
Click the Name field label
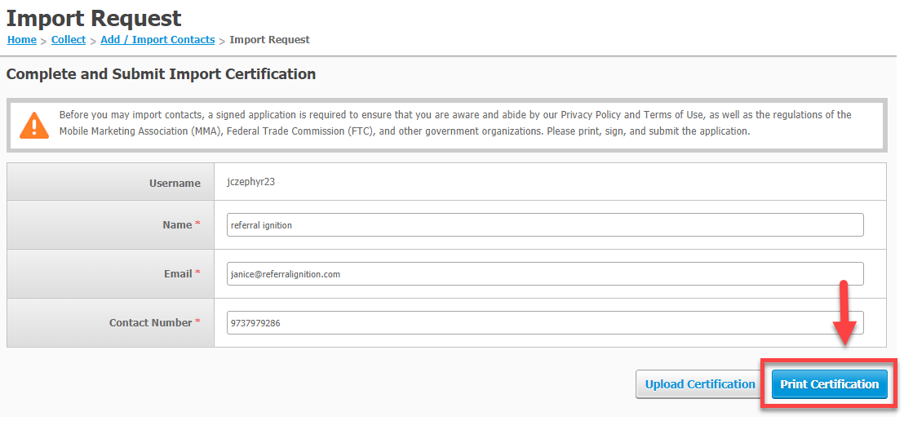click(x=176, y=225)
